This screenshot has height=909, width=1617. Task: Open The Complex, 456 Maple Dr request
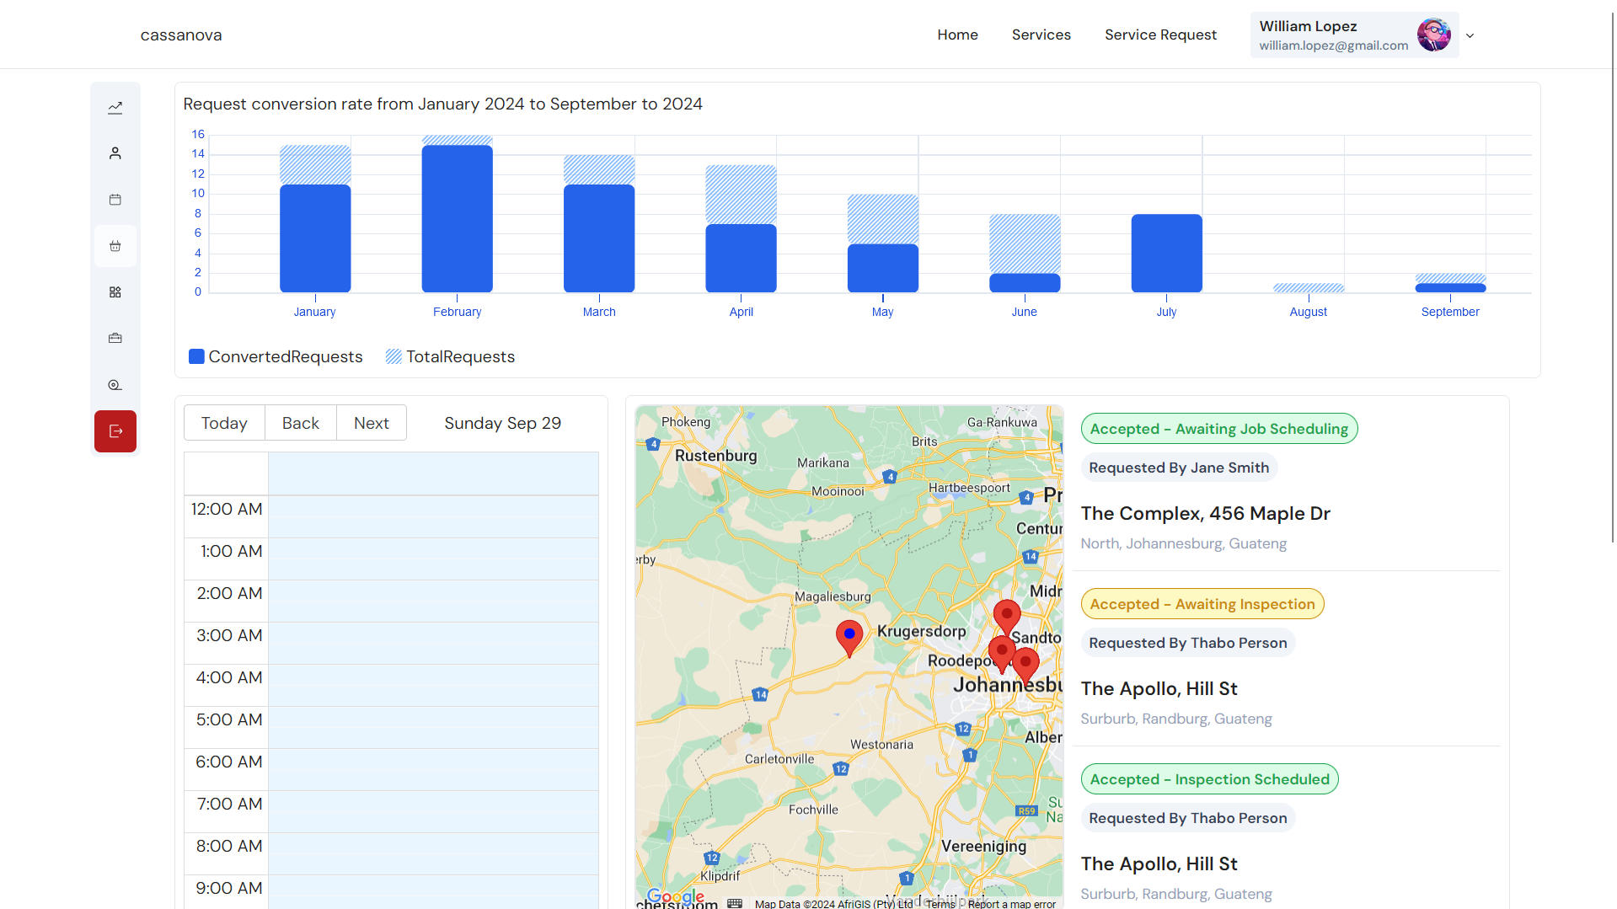[1205, 513]
